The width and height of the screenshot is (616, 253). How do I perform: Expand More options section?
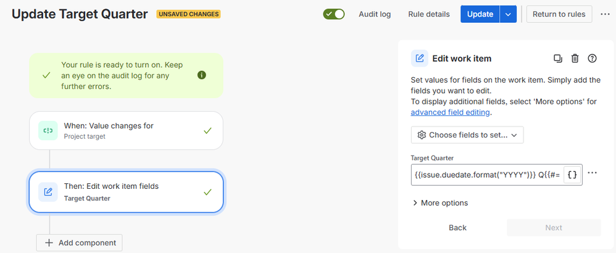click(x=440, y=203)
